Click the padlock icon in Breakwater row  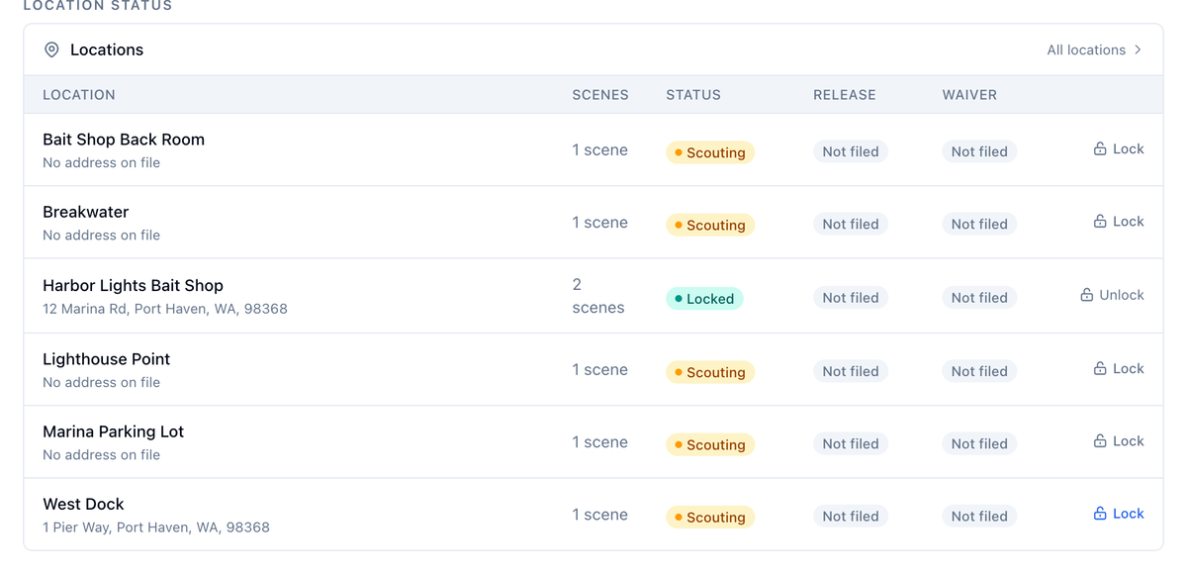(1100, 222)
